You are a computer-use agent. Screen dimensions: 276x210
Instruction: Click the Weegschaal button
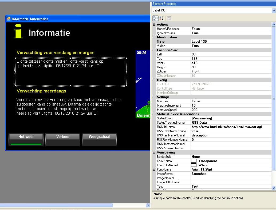pos(100,140)
